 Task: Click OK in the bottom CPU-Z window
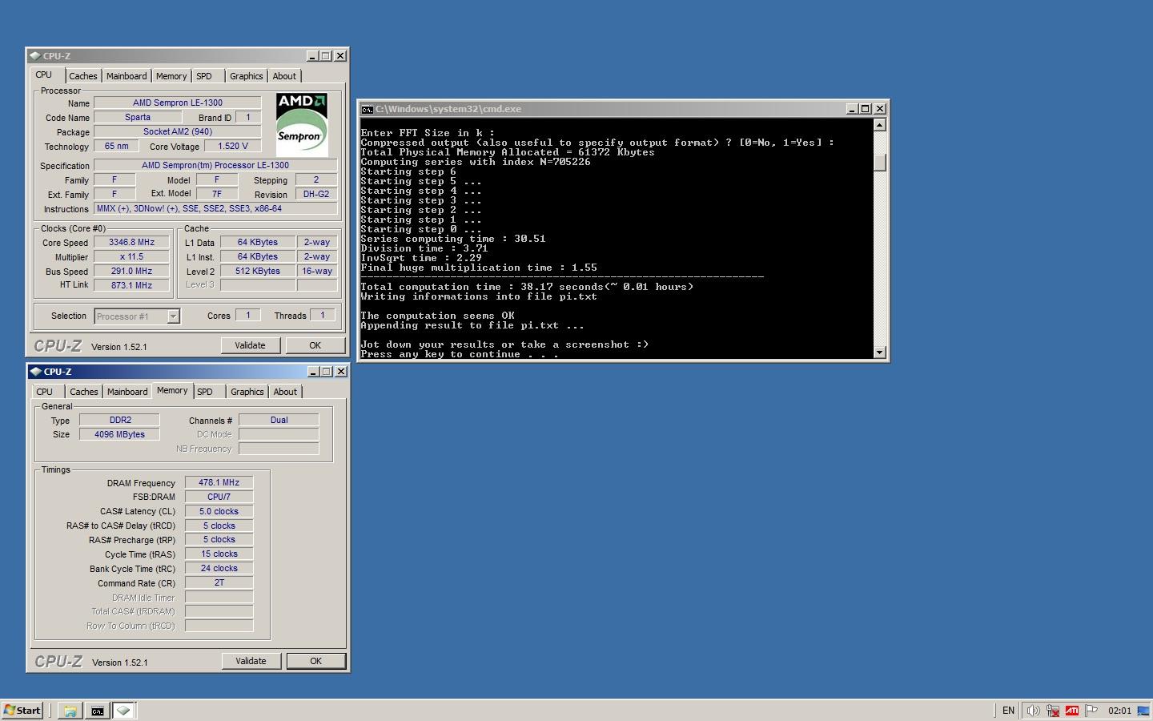(315, 661)
